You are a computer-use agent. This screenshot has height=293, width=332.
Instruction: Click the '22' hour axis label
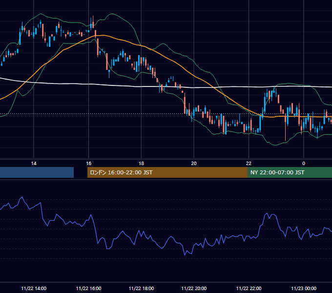coord(249,164)
